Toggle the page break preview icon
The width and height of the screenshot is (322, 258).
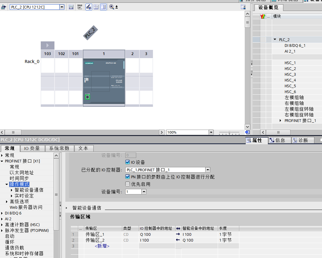click(89, 7)
